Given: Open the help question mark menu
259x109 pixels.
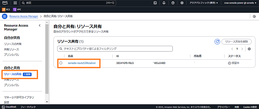Looking at the screenshot, I should click(x=173, y=3).
